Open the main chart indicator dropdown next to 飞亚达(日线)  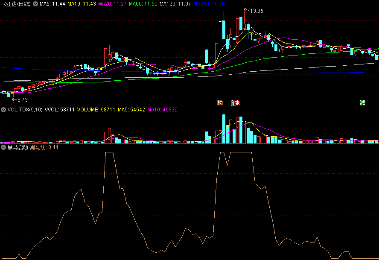point(35,4)
